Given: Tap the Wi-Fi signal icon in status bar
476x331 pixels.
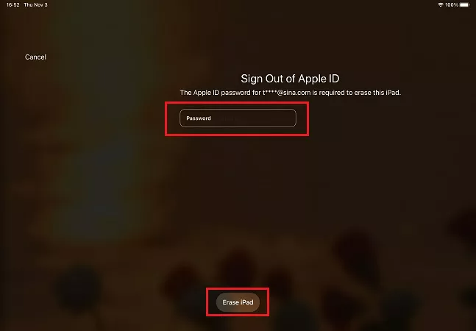Looking at the screenshot, I should 441,5.
